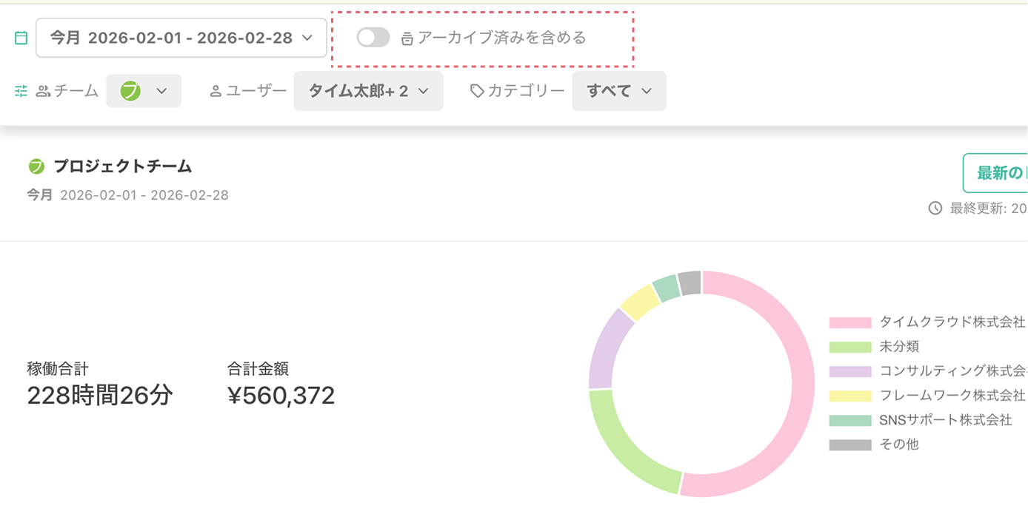Viewport: 1028px width, 514px height.
Task: Open the date range 今月 dropdown
Action: click(181, 37)
